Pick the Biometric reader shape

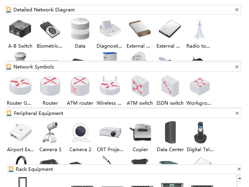(x=50, y=30)
